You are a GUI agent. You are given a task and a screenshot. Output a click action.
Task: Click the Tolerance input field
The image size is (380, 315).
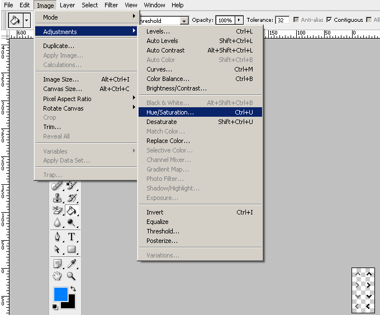pyautogui.click(x=282, y=20)
